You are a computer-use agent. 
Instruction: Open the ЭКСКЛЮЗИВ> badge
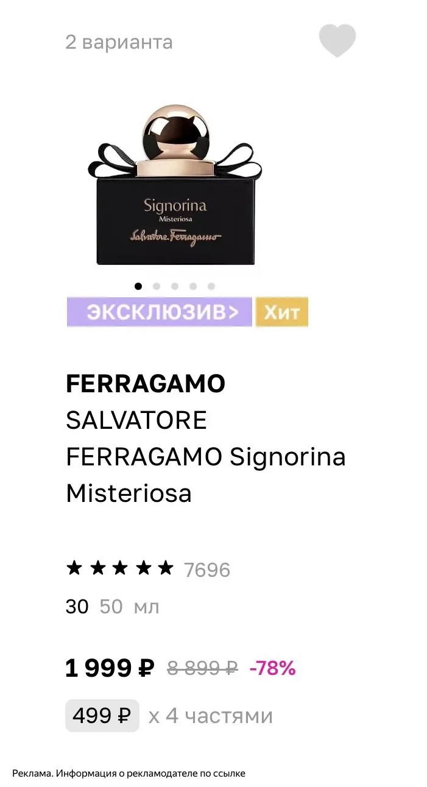pos(160,312)
